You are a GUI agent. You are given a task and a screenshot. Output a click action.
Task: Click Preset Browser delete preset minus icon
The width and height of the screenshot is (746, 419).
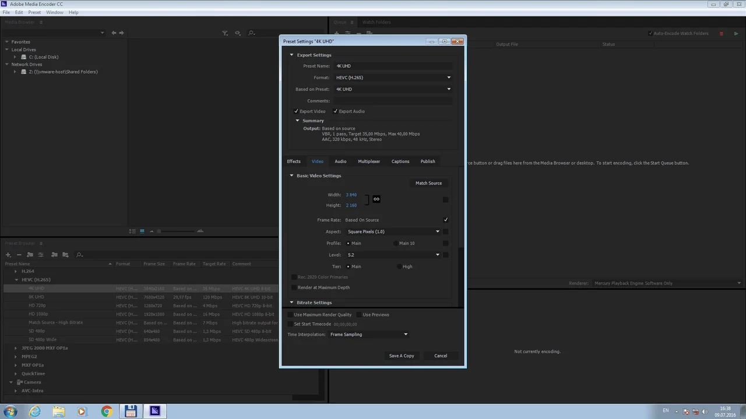coord(19,255)
